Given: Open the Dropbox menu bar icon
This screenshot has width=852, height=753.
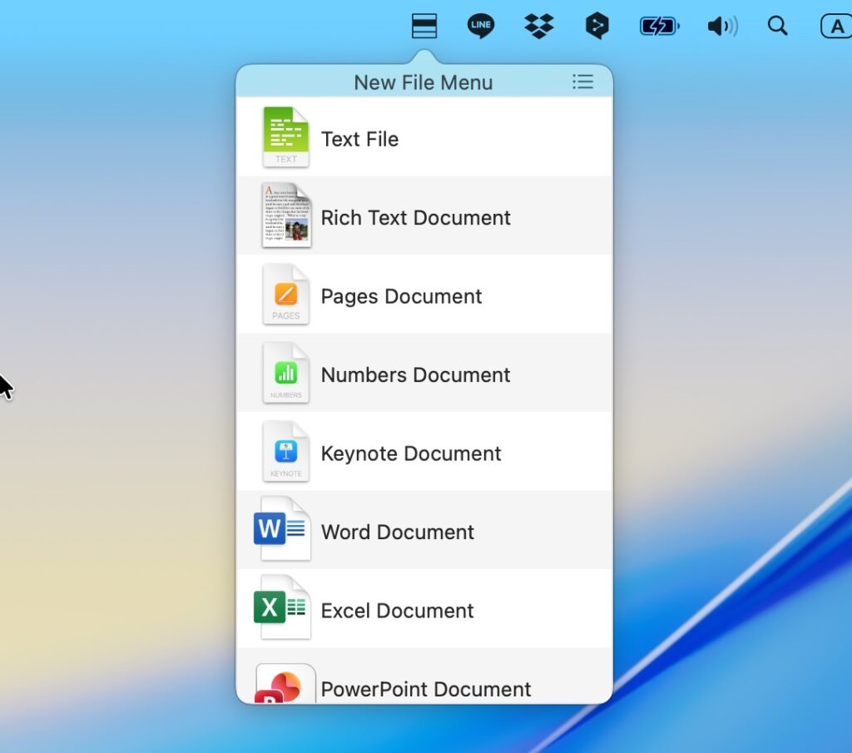Looking at the screenshot, I should pyautogui.click(x=539, y=27).
